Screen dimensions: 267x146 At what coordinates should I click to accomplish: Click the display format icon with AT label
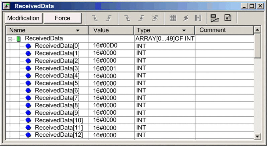pos(228,18)
